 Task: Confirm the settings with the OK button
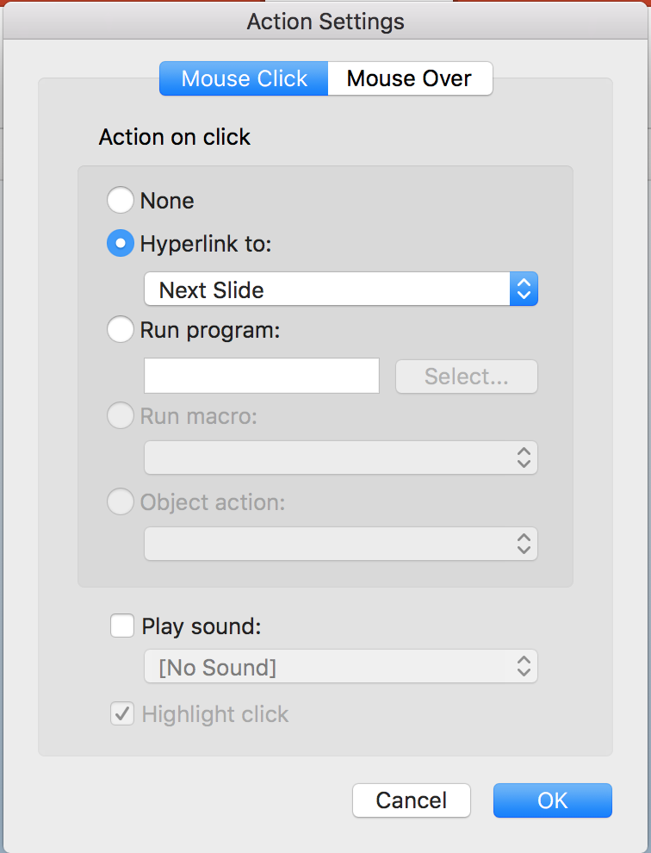(x=553, y=800)
